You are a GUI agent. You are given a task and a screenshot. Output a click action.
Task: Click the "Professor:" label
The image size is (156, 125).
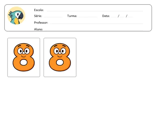41,22
